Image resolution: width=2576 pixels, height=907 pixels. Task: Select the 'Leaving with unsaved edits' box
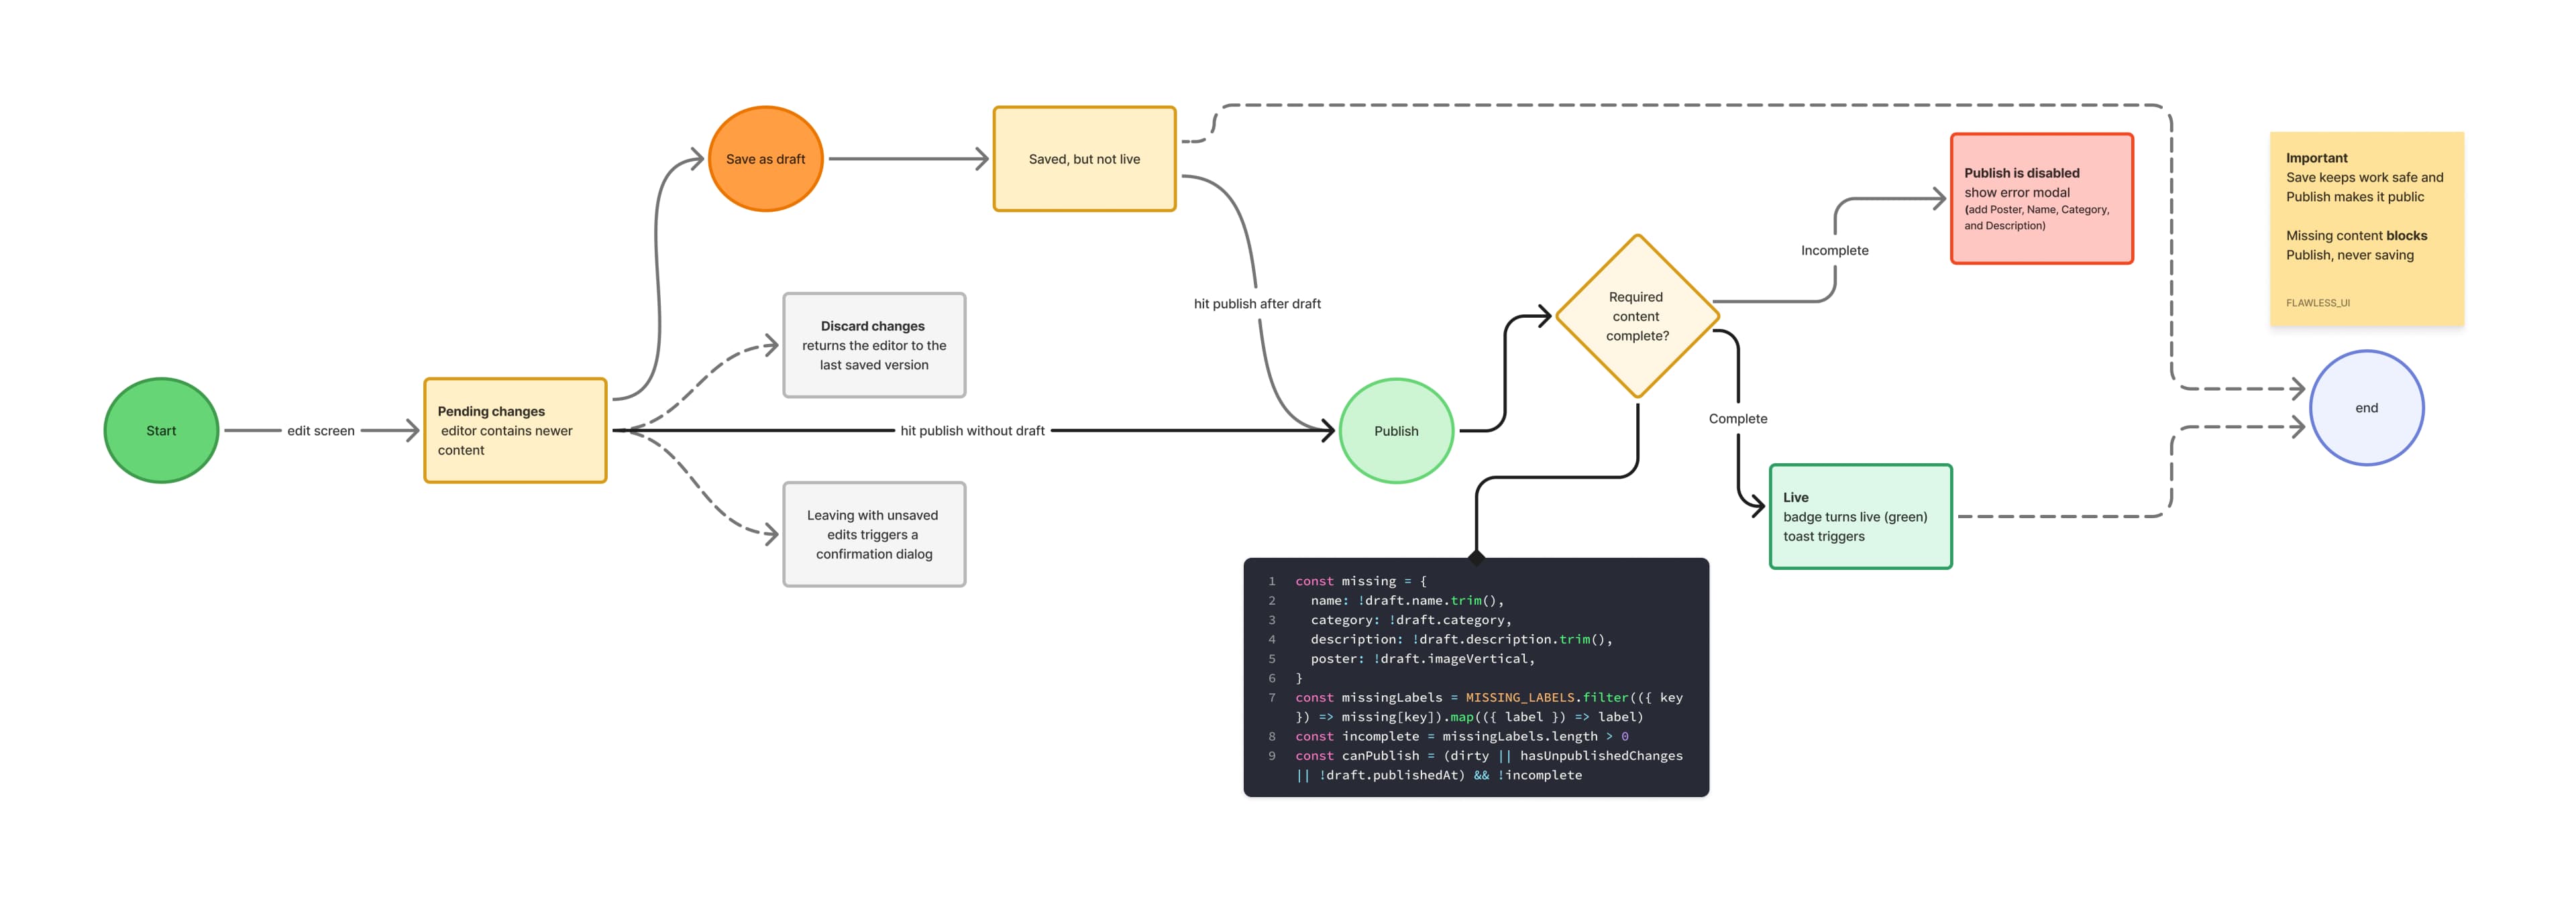tap(874, 534)
